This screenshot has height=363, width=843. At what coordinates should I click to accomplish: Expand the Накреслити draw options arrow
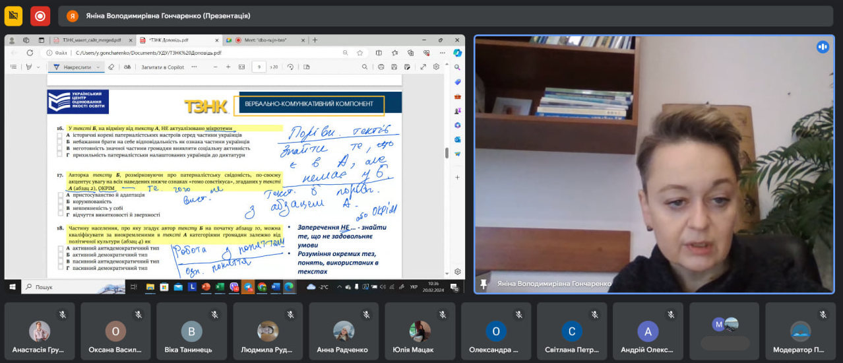coord(98,67)
